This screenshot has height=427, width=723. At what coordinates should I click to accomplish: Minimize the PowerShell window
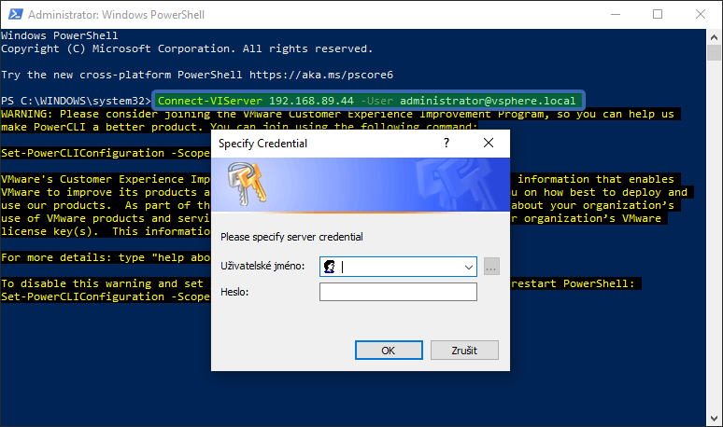tap(616, 14)
